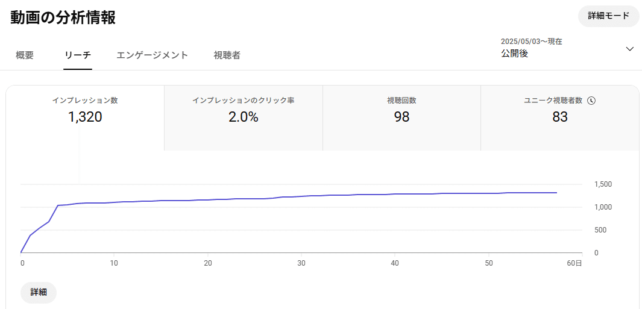Click the 30 label on the x-axis
642x309 pixels.
tap(301, 263)
